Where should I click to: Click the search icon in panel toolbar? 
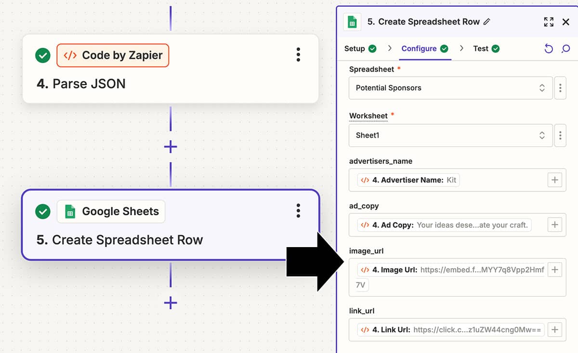tap(566, 49)
